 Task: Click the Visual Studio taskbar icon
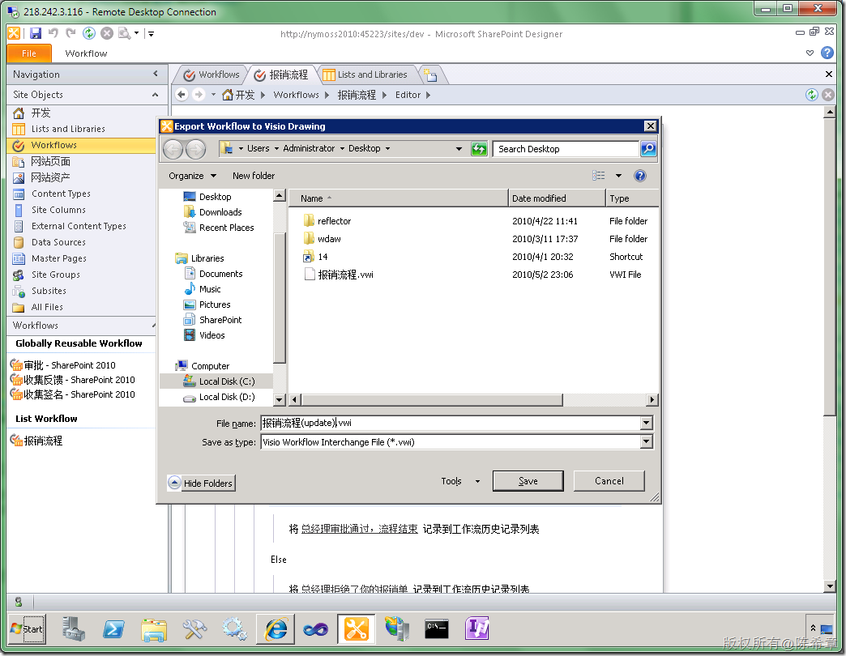(x=316, y=629)
